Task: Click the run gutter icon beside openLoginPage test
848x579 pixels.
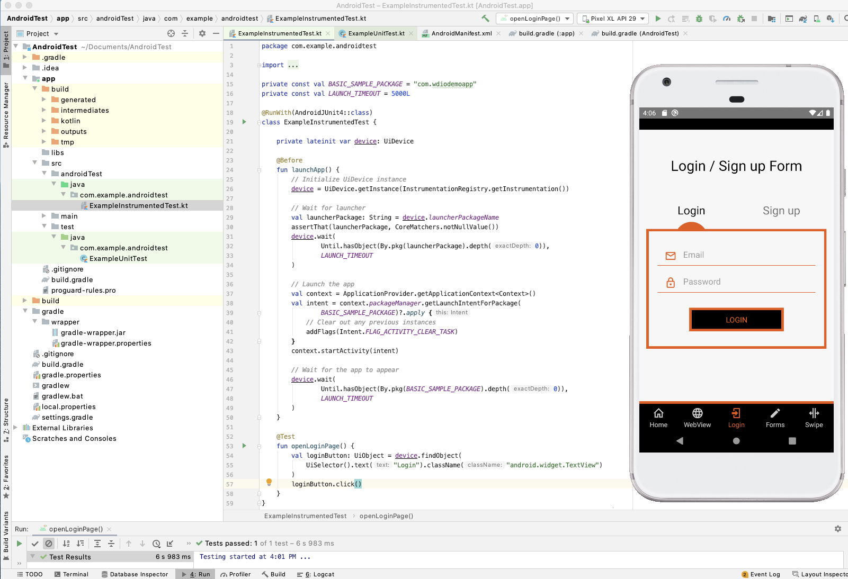Action: 244,446
